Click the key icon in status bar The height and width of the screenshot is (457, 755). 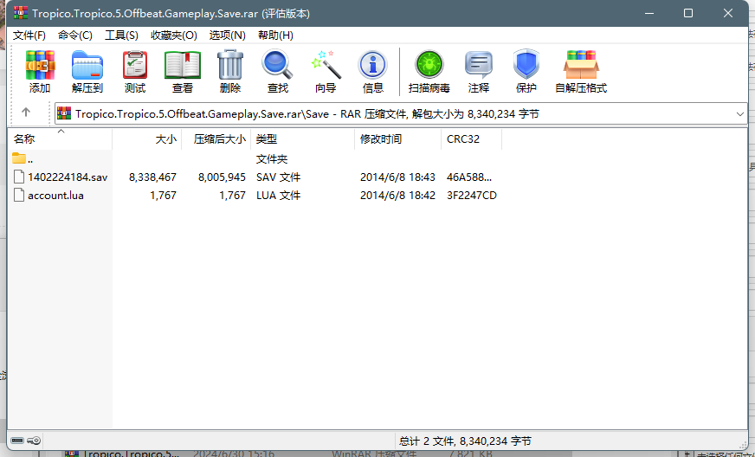pos(34,441)
